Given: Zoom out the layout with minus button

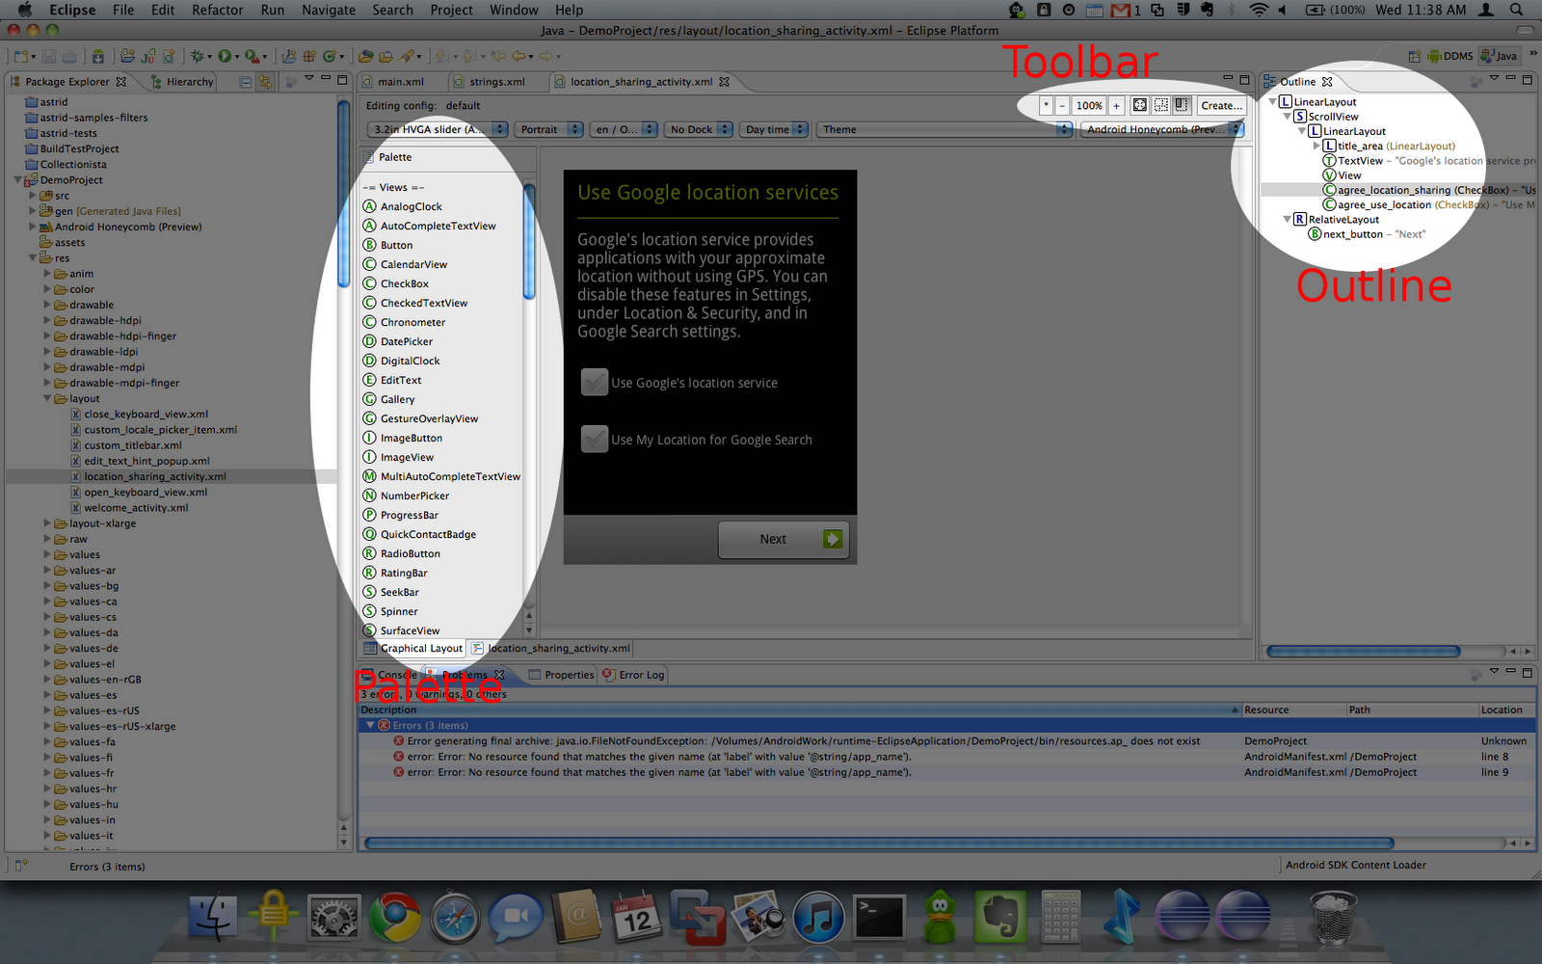Looking at the screenshot, I should tap(1062, 106).
